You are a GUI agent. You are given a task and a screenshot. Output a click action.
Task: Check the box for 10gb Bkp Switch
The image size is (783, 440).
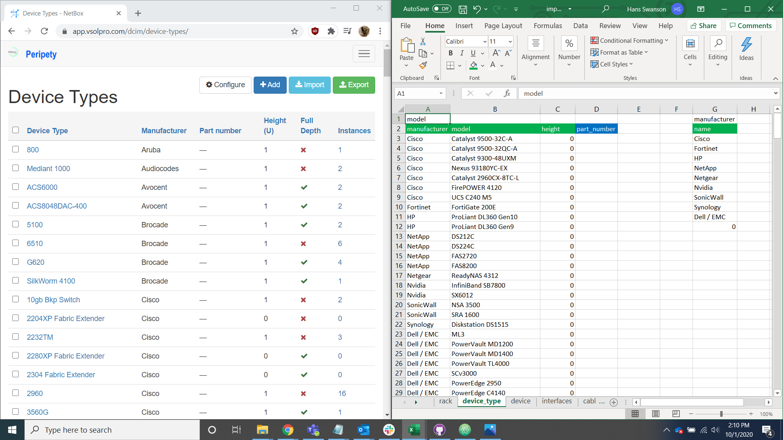coord(15,299)
